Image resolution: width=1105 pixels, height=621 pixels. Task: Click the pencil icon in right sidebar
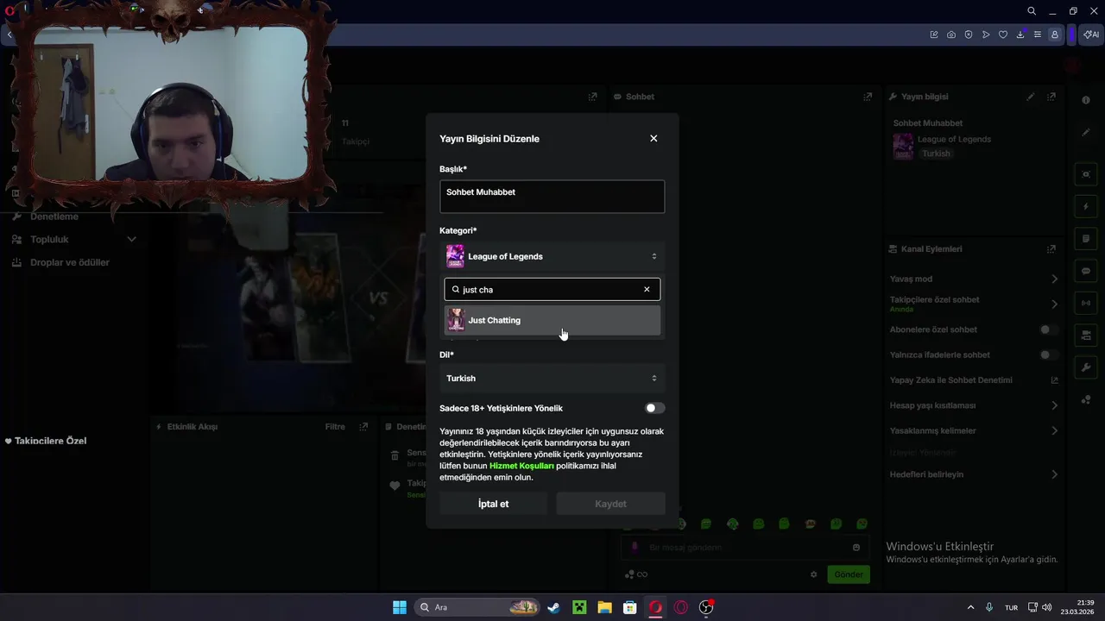1086,132
